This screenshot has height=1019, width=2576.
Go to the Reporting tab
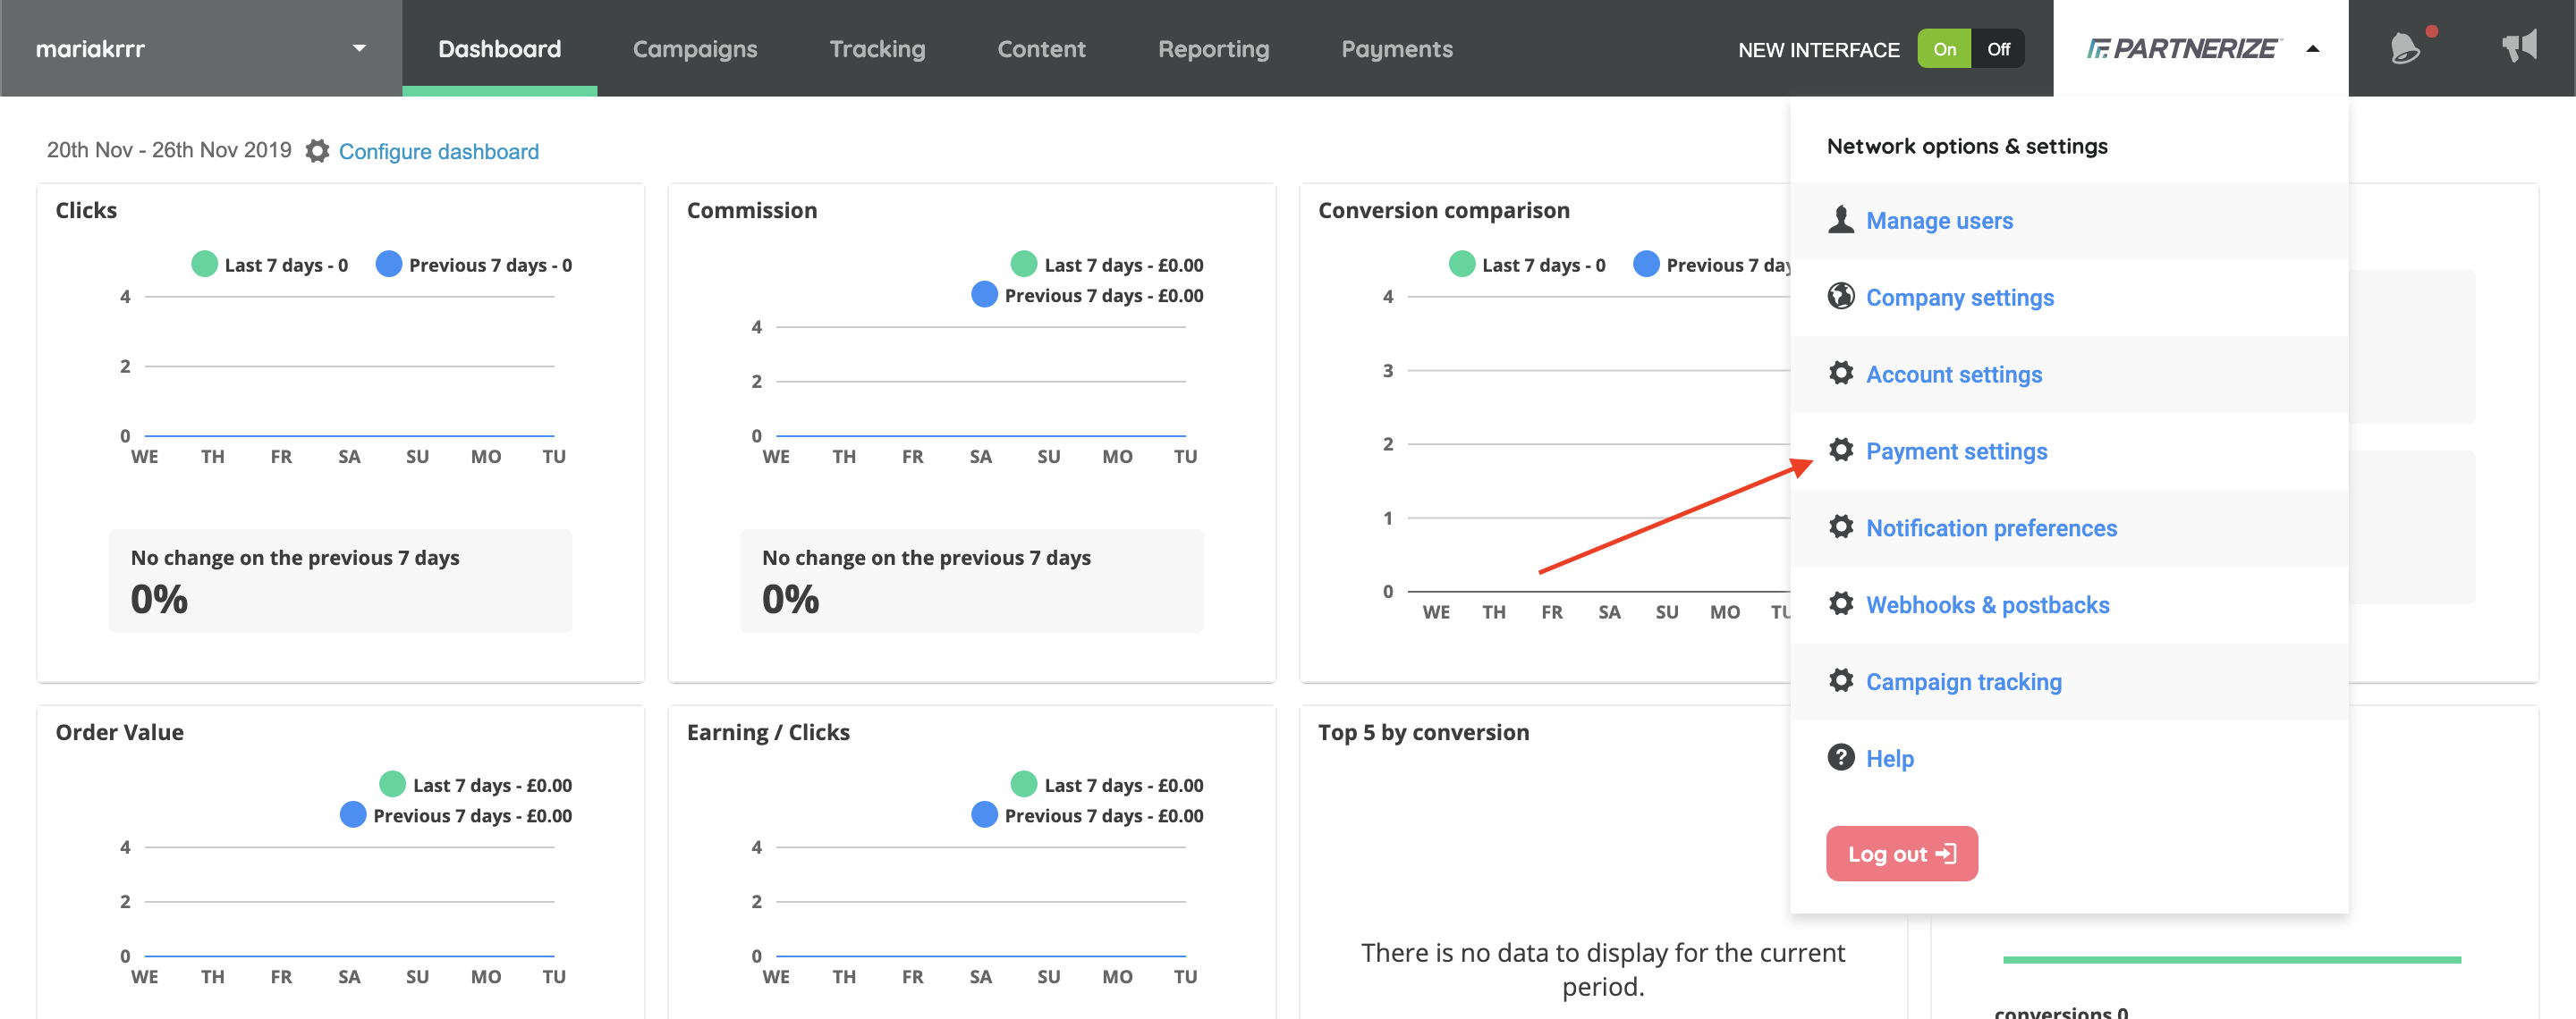1212,48
